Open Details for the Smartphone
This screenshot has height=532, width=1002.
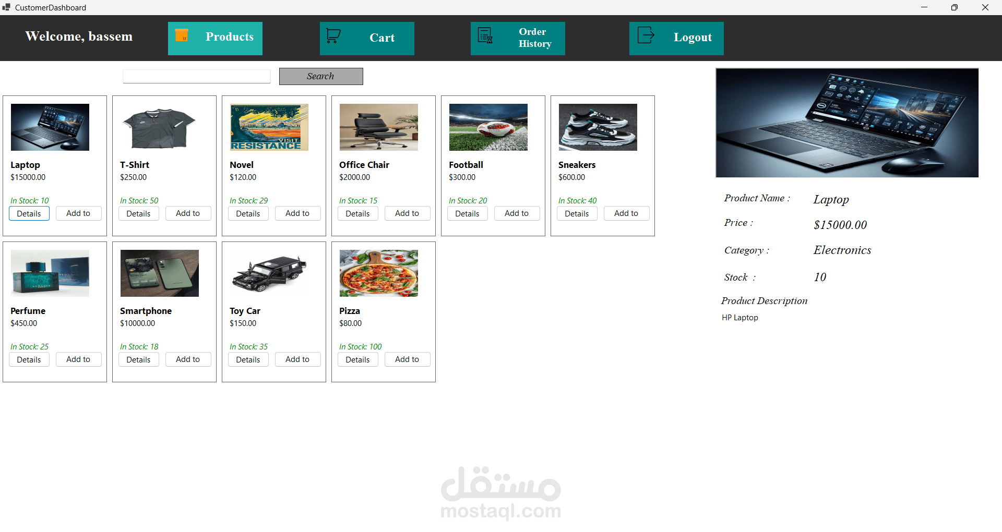[138, 359]
